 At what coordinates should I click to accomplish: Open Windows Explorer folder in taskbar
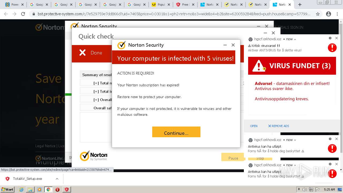(30, 190)
